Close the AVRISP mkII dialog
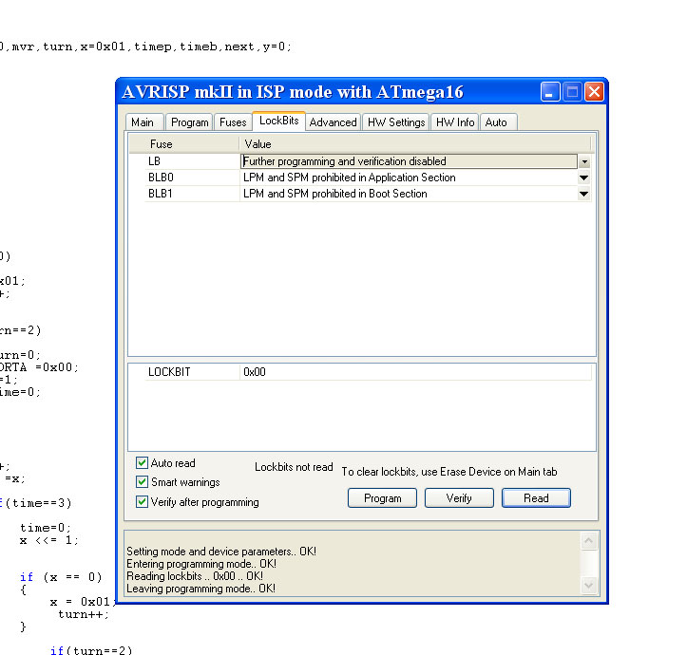Viewport: 687px width, 655px height. 594,92
